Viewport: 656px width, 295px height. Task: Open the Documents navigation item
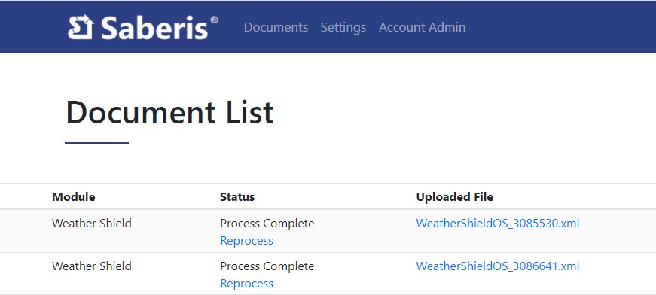click(x=276, y=27)
